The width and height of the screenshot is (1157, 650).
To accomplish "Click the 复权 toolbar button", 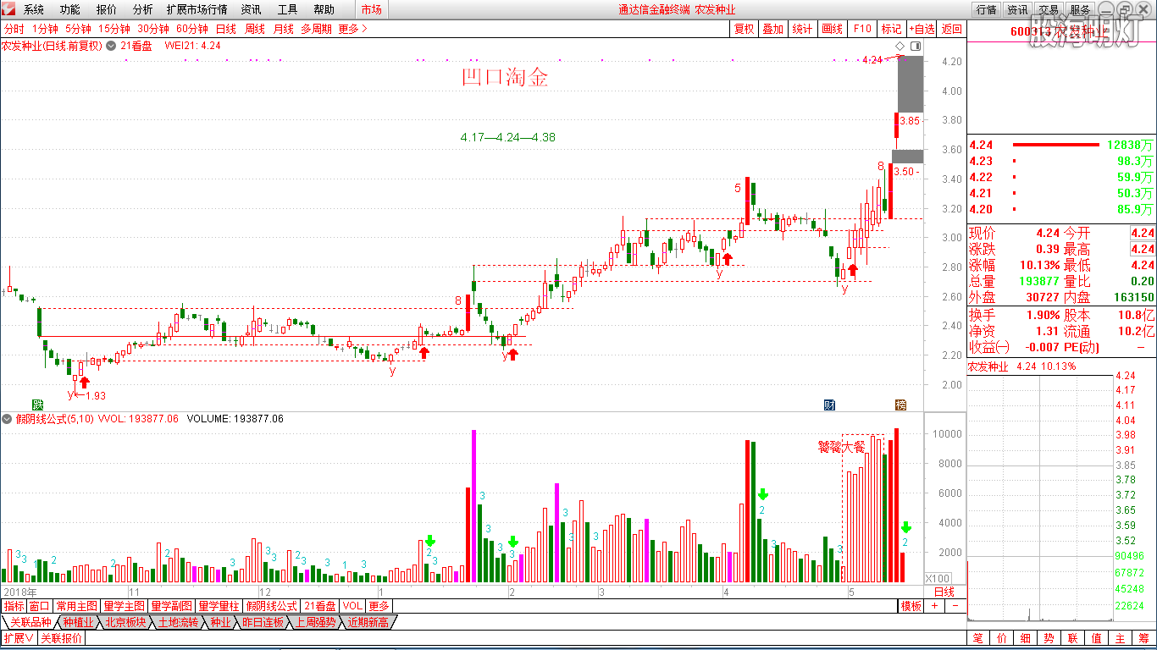I will (x=744, y=29).
